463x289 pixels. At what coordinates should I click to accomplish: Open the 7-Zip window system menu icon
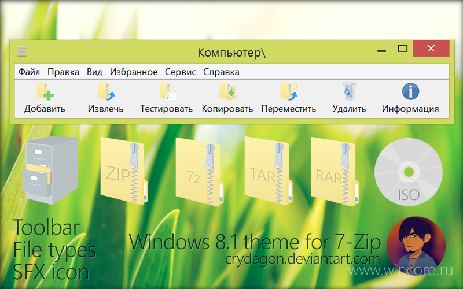click(x=22, y=51)
